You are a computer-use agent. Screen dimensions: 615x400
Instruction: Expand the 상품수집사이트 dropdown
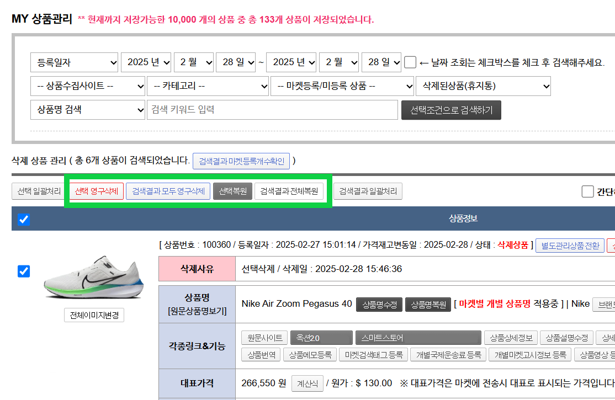coord(87,86)
